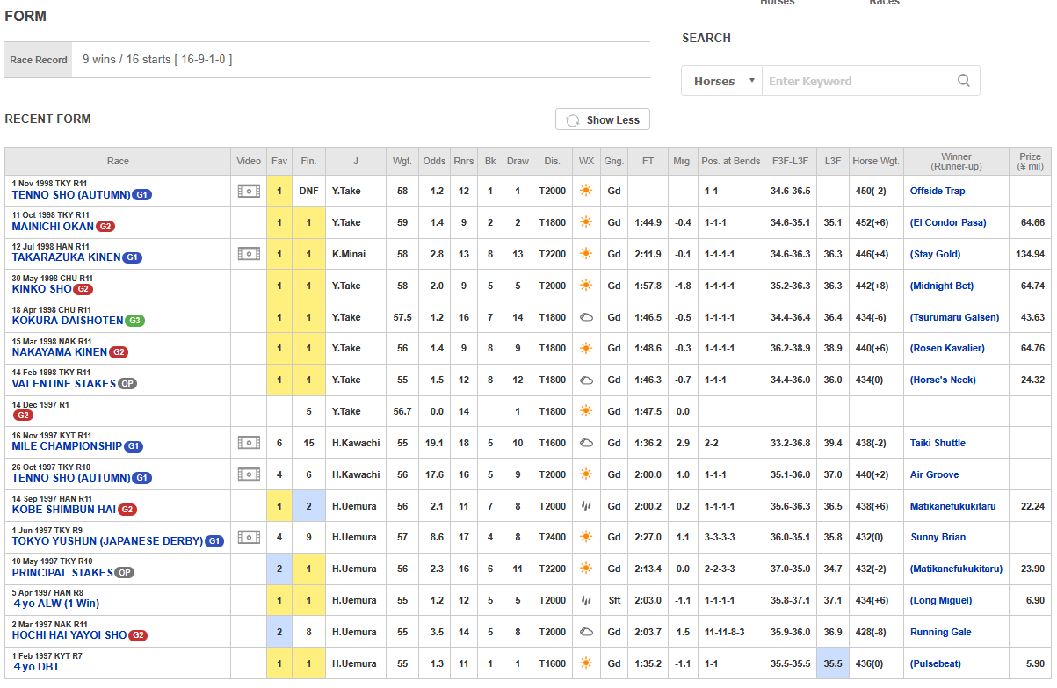1057x688 pixels.
Task: Open the PRINCIPAL STAKES race link
Action: [62, 573]
